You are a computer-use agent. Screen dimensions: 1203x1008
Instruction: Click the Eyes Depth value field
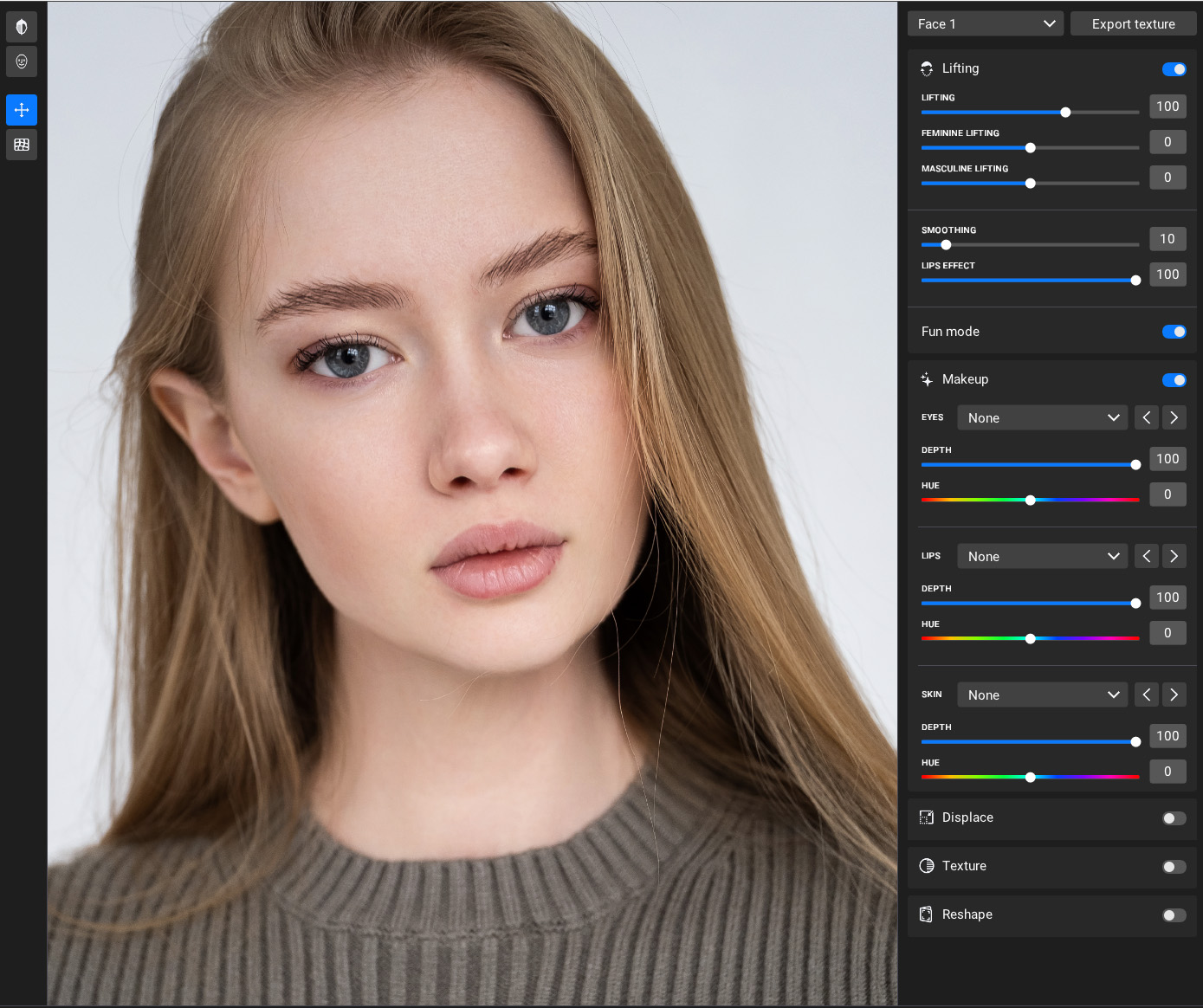(x=1167, y=459)
